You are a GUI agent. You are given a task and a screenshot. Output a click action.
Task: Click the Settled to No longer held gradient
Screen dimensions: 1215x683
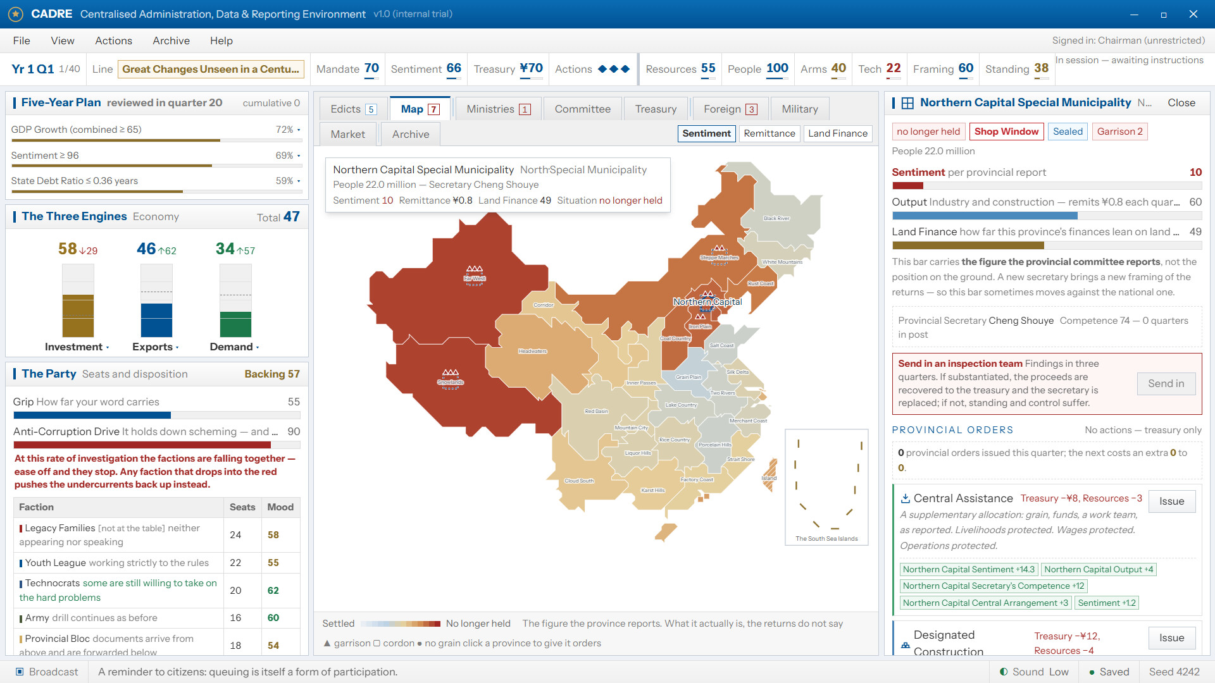pos(400,624)
